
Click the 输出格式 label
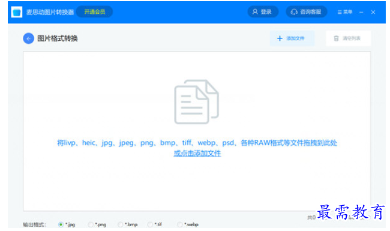point(34,225)
